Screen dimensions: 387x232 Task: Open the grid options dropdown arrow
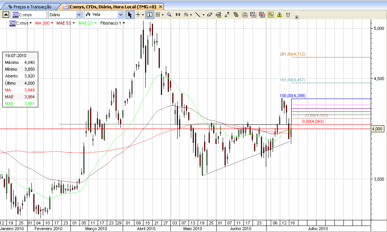coord(163,15)
